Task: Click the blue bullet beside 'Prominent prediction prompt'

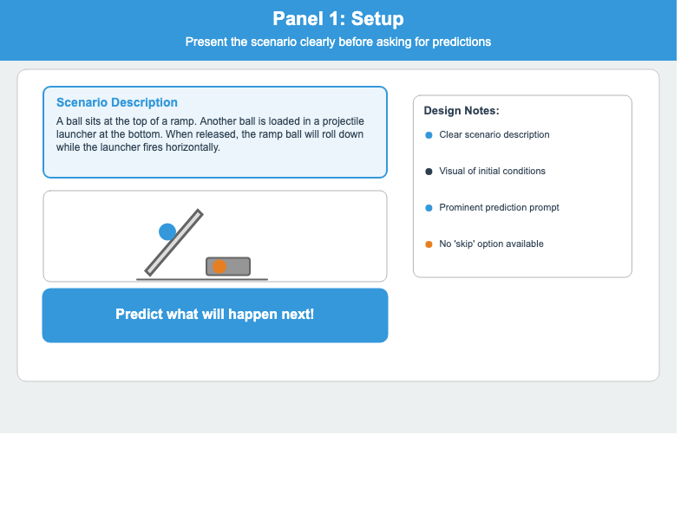Action: [x=429, y=208]
